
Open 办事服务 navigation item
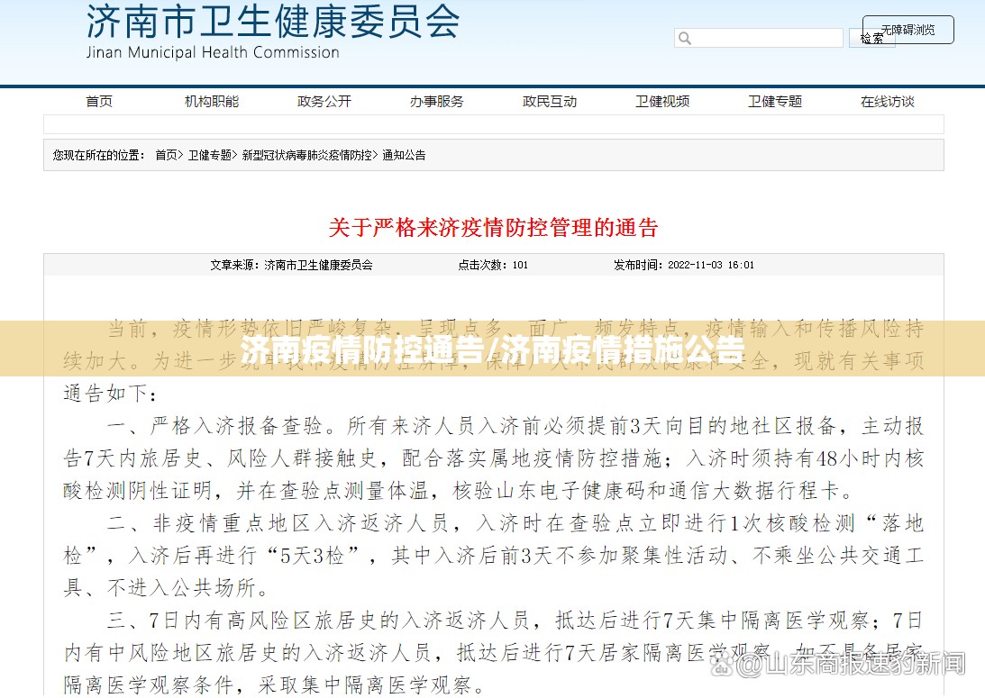[437, 102]
